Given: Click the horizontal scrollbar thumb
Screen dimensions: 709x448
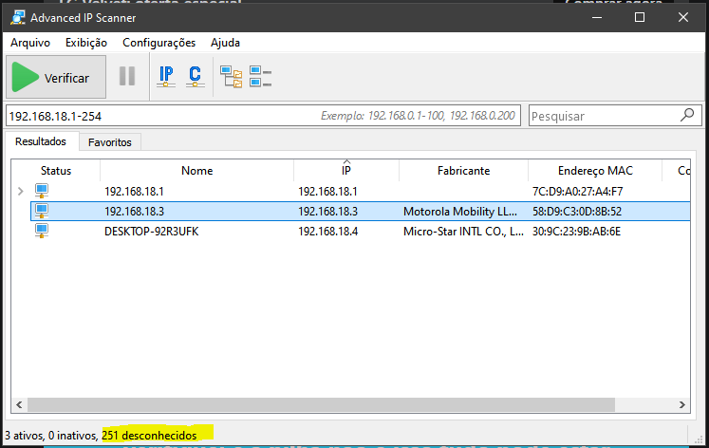Looking at the screenshot, I should [x=321, y=404].
